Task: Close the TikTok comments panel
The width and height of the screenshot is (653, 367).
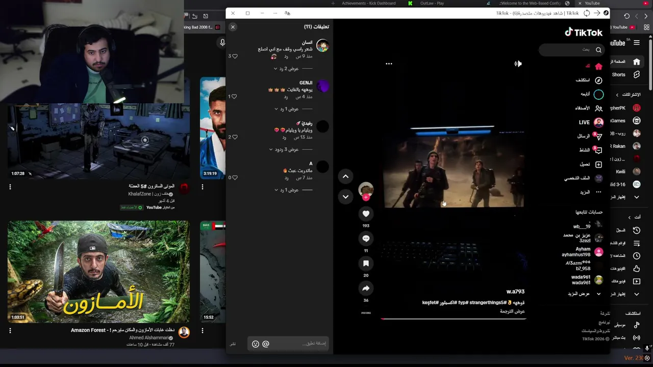Action: tap(233, 27)
